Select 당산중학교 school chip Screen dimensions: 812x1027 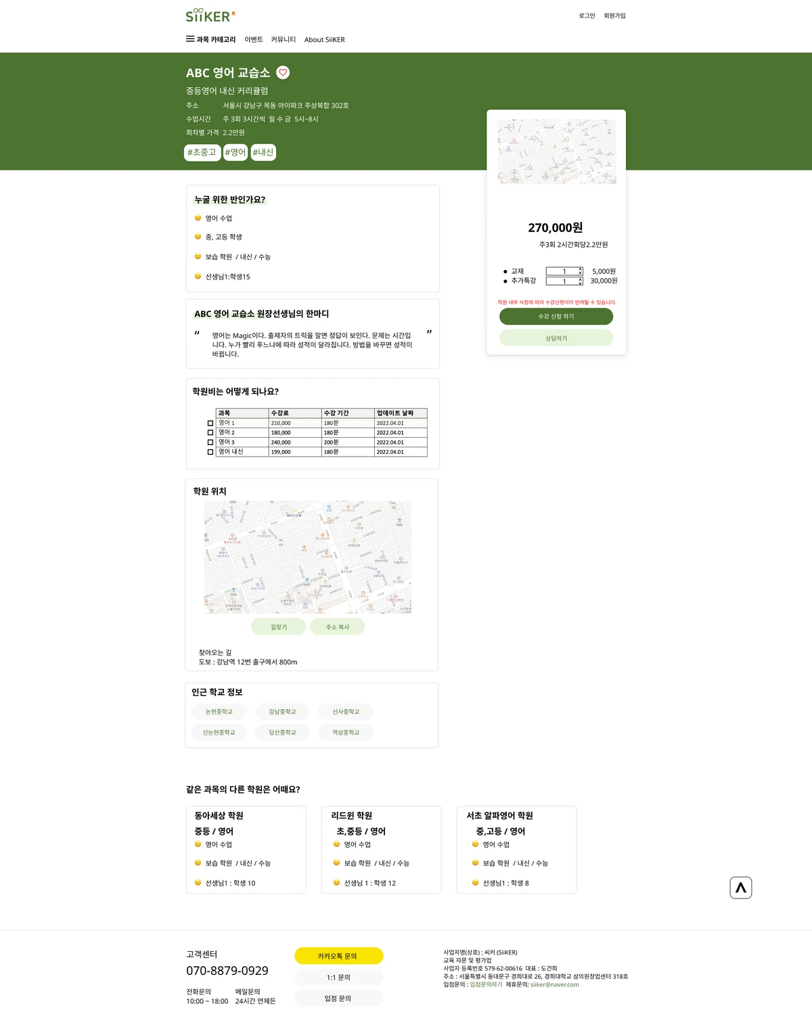282,732
